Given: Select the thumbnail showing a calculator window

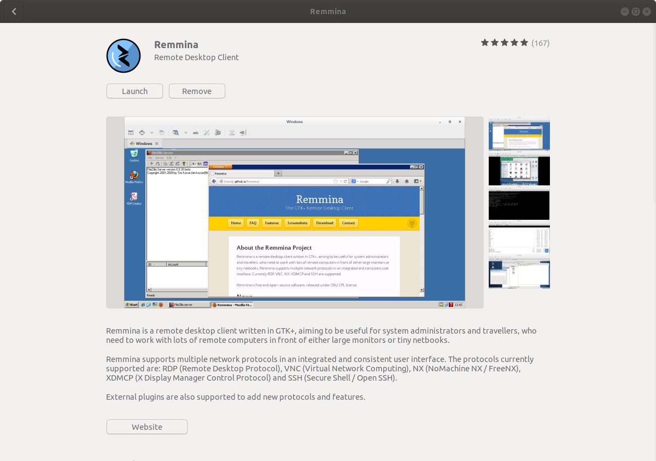Looking at the screenshot, I should (519, 273).
